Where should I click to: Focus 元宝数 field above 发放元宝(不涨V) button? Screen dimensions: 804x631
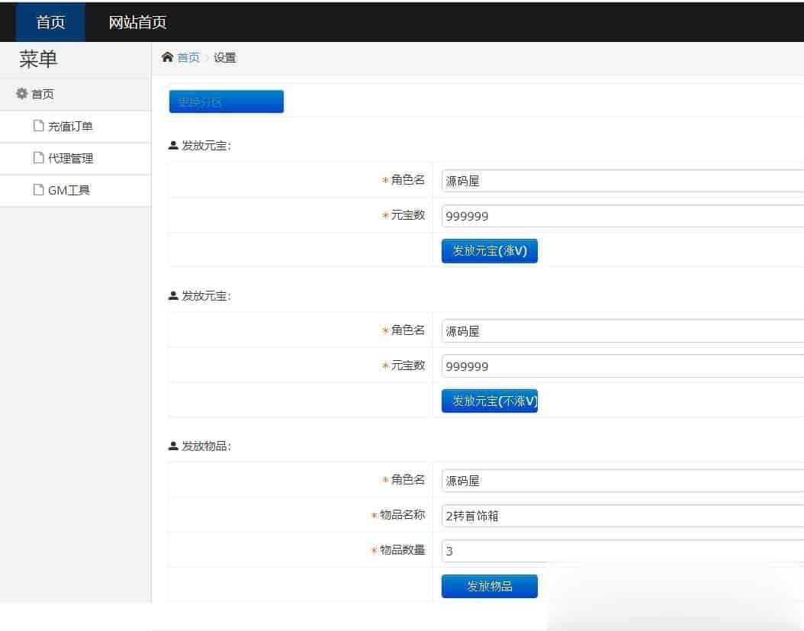pos(622,366)
